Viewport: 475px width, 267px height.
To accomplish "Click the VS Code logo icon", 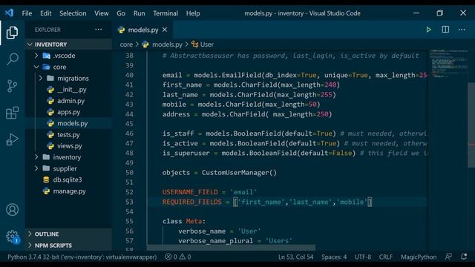I will click(x=9, y=13).
